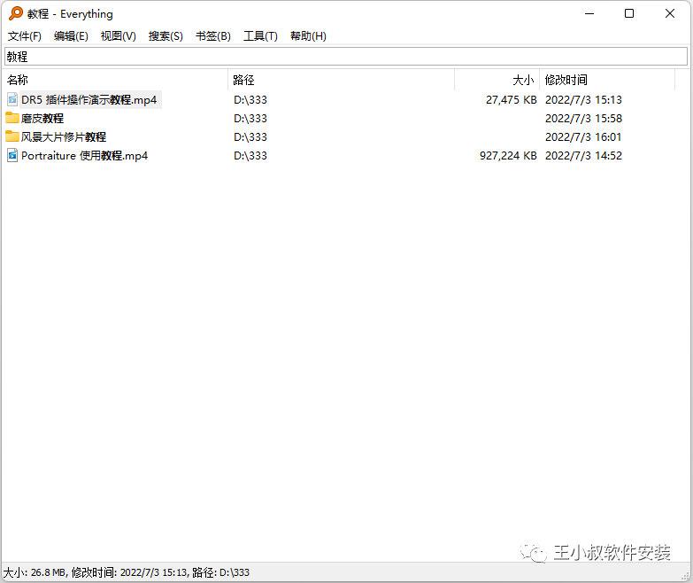
Task: Open the 书签(B) menu
Action: point(213,36)
